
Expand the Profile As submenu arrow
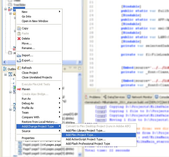[60, 108]
